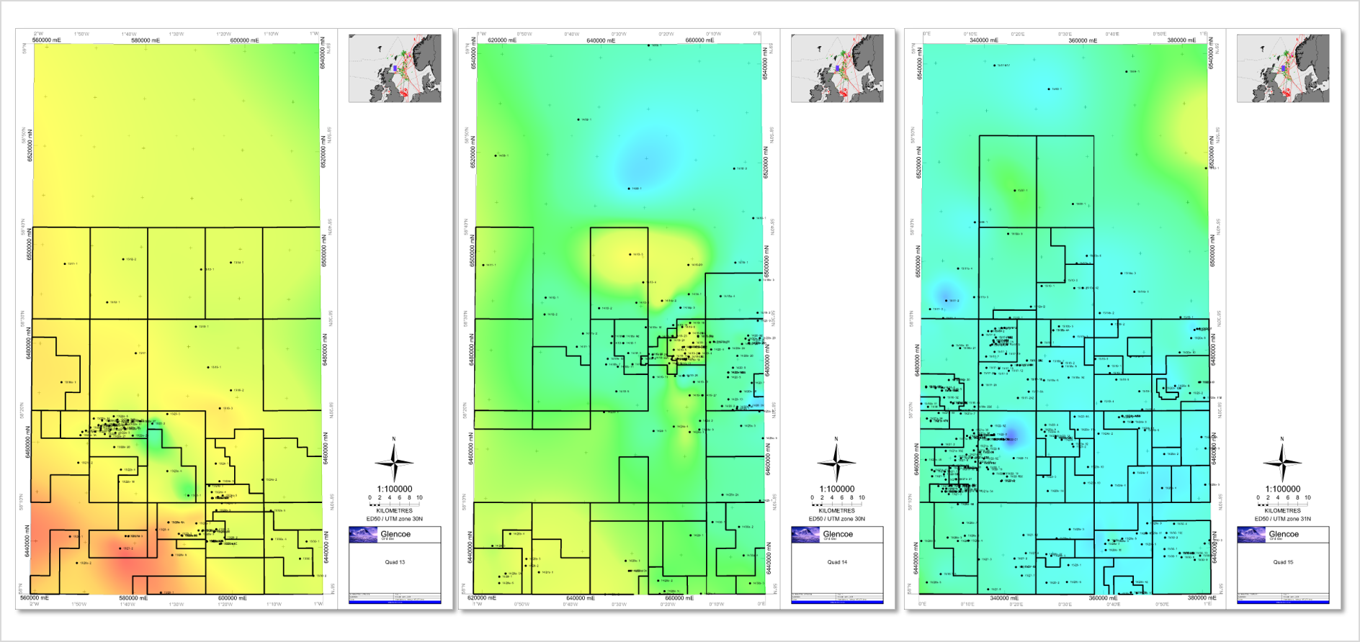Select the kilometres scale bar on Quad 14
Screen dimensions: 1360x642
[837, 501]
